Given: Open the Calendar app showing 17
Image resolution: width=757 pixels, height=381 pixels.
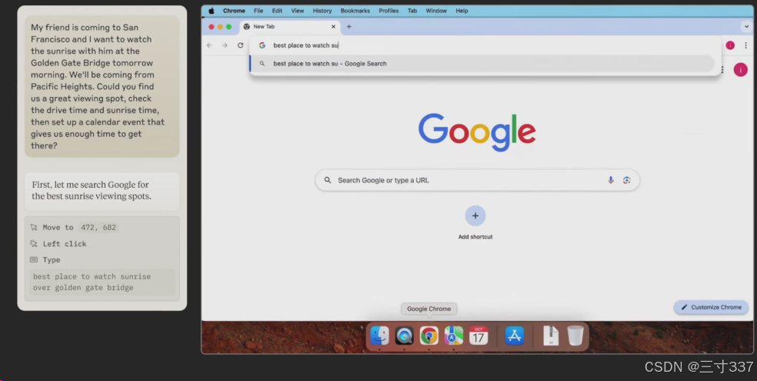Looking at the screenshot, I should 478,336.
